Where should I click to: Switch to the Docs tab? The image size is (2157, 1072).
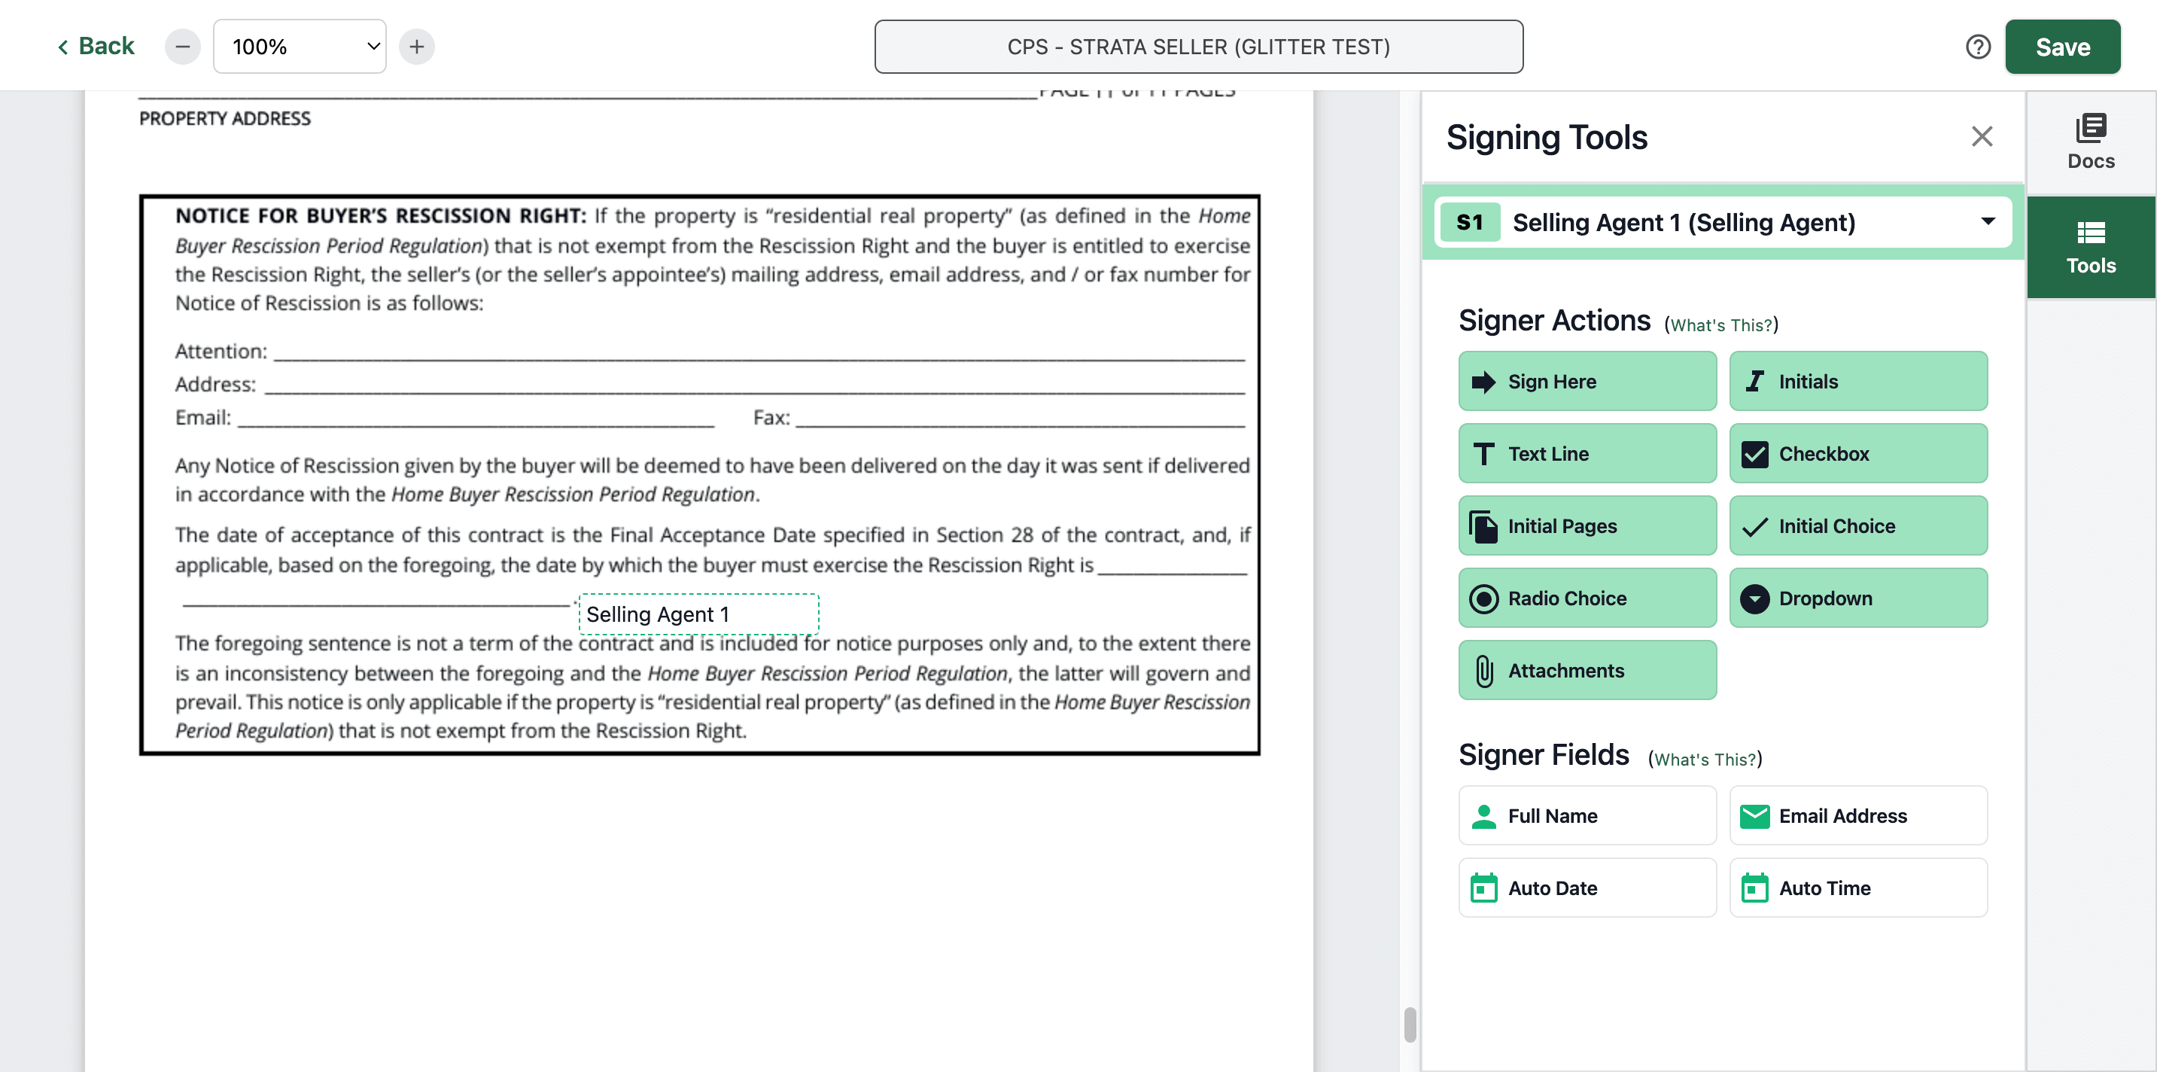2091,142
